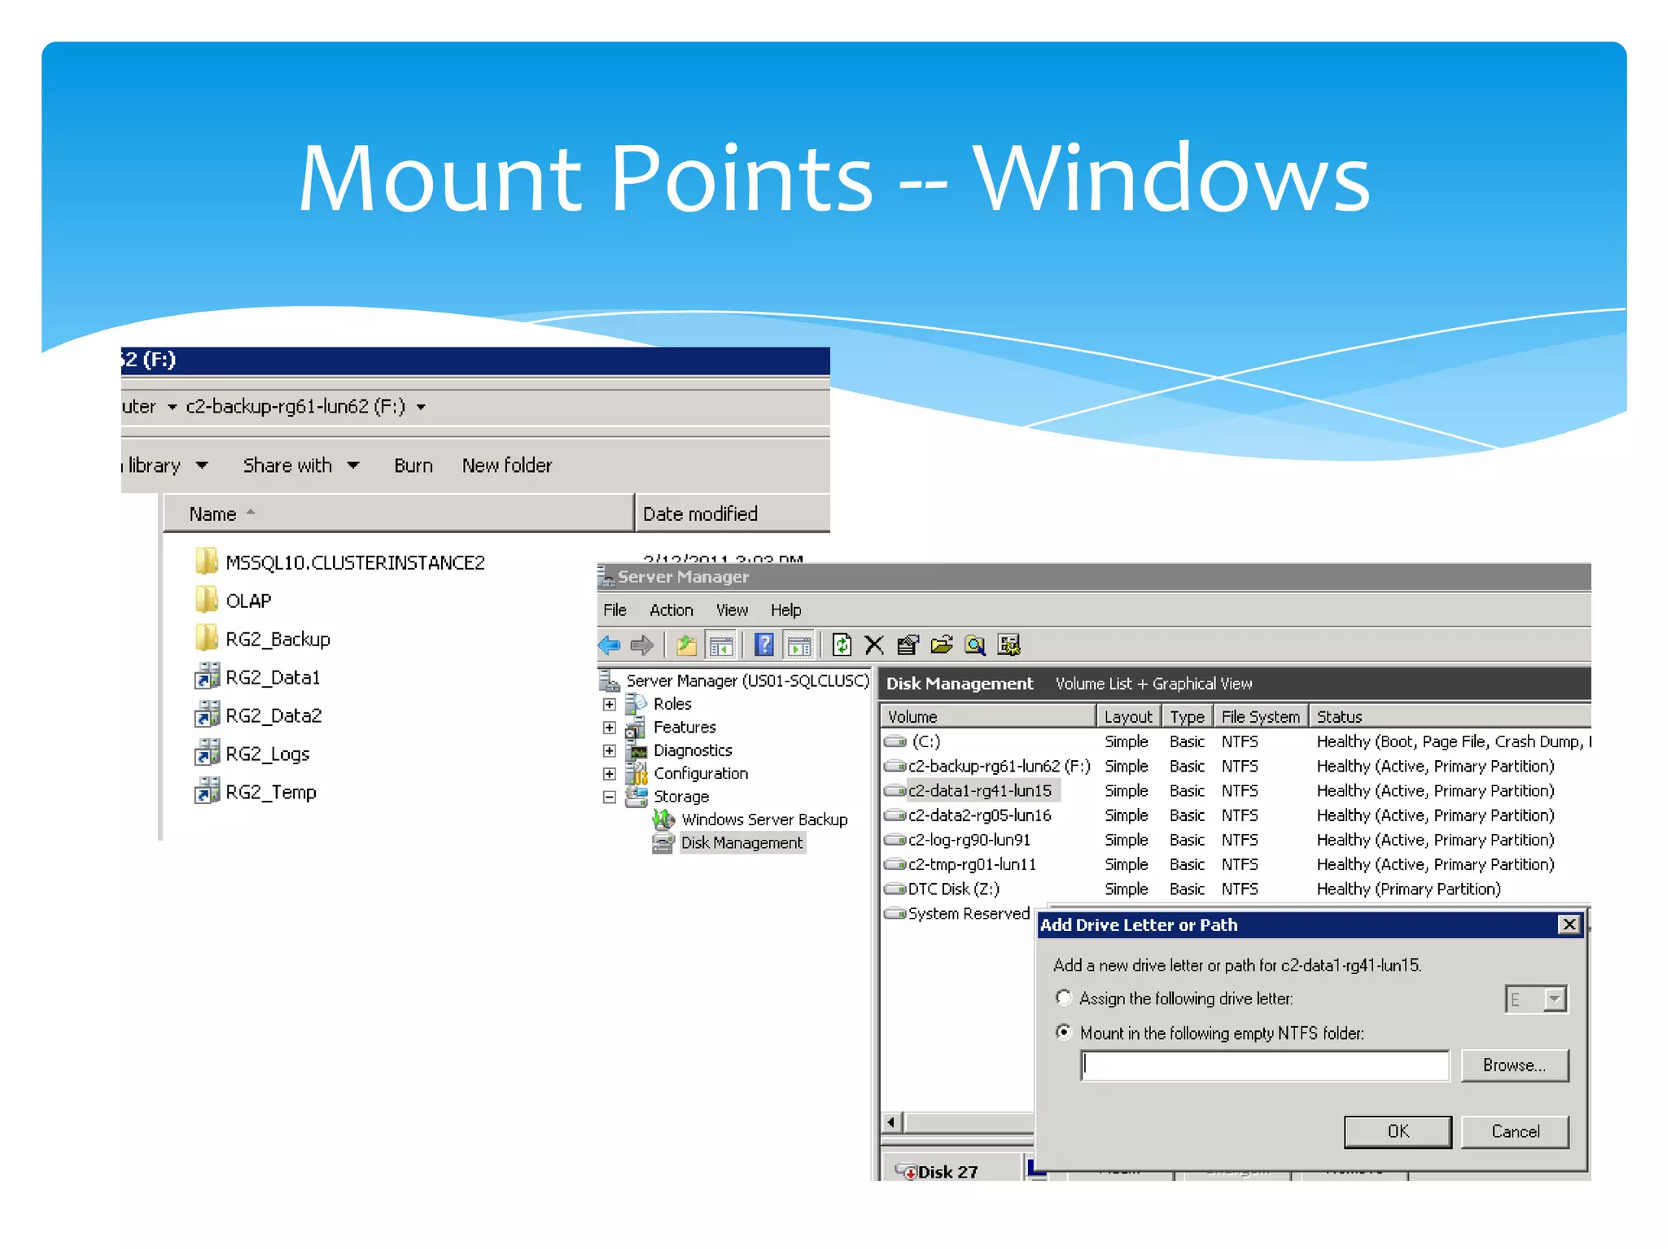Click the blue Back arrow in Server Manager
The height and width of the screenshot is (1250, 1667).
tap(609, 645)
